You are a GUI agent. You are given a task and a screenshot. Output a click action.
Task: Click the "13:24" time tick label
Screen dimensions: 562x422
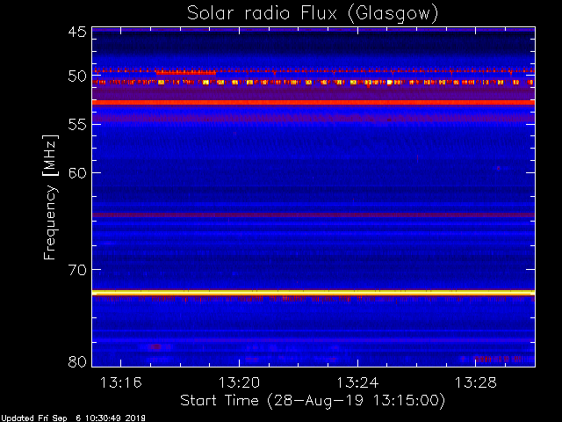[x=357, y=382]
